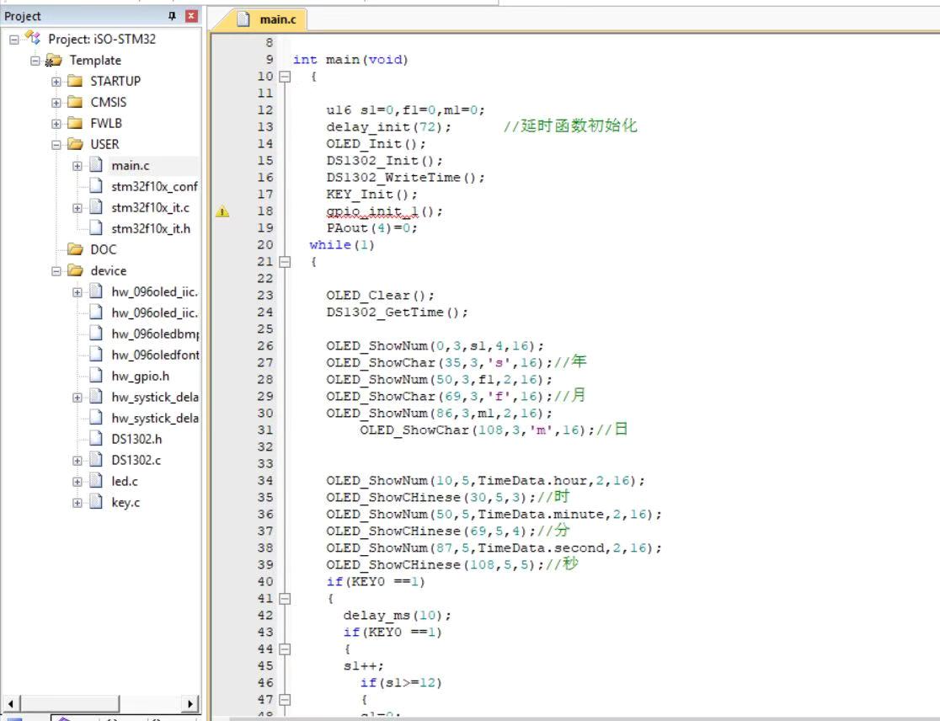Expand the FWLB folder

tap(56, 124)
